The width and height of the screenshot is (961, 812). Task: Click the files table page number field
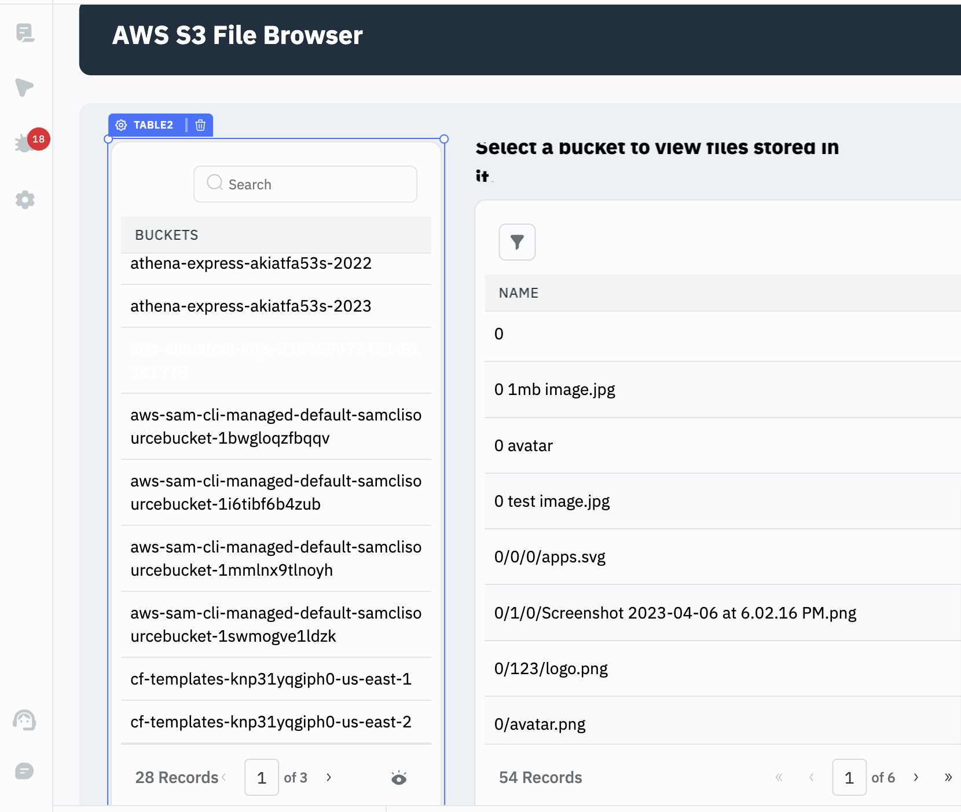(849, 777)
